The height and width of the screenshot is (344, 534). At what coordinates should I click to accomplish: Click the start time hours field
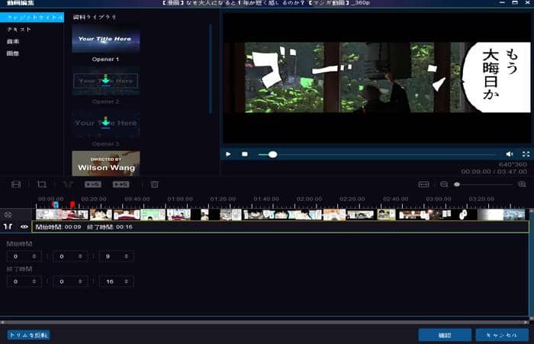(24, 256)
